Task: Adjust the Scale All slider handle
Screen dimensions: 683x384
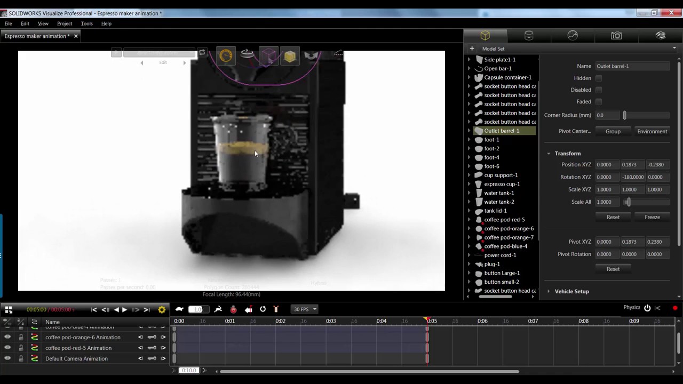Action: [628, 202]
